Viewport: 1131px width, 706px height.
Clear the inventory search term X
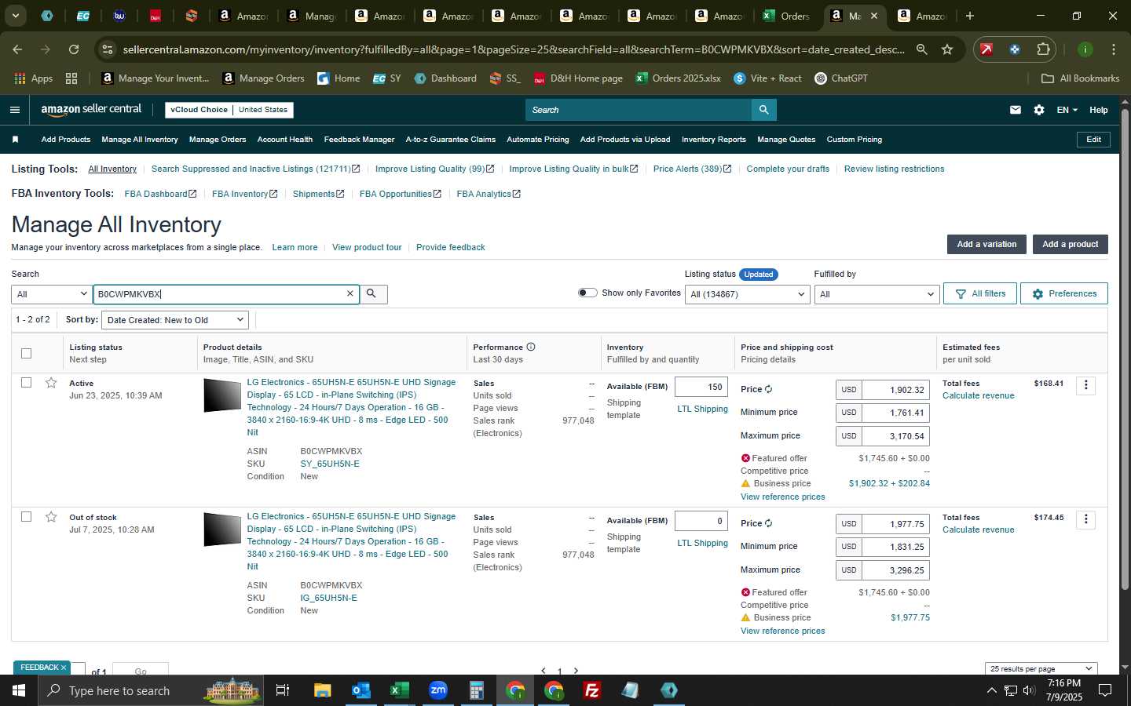pyautogui.click(x=350, y=293)
